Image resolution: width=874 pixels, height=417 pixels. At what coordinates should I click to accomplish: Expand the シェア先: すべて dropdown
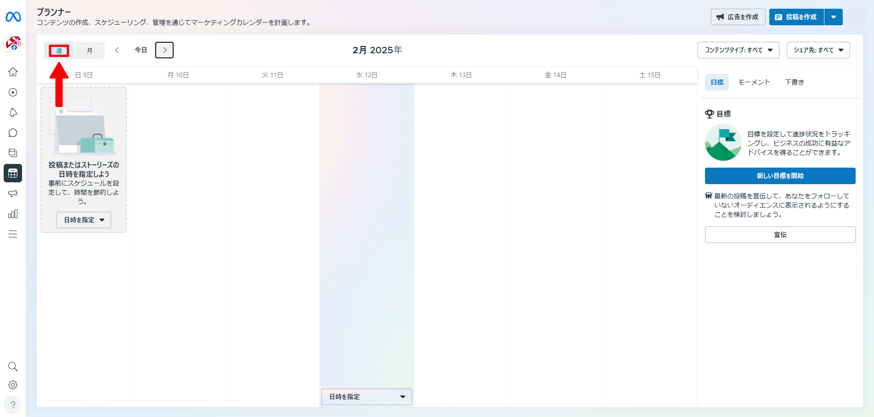[818, 50]
